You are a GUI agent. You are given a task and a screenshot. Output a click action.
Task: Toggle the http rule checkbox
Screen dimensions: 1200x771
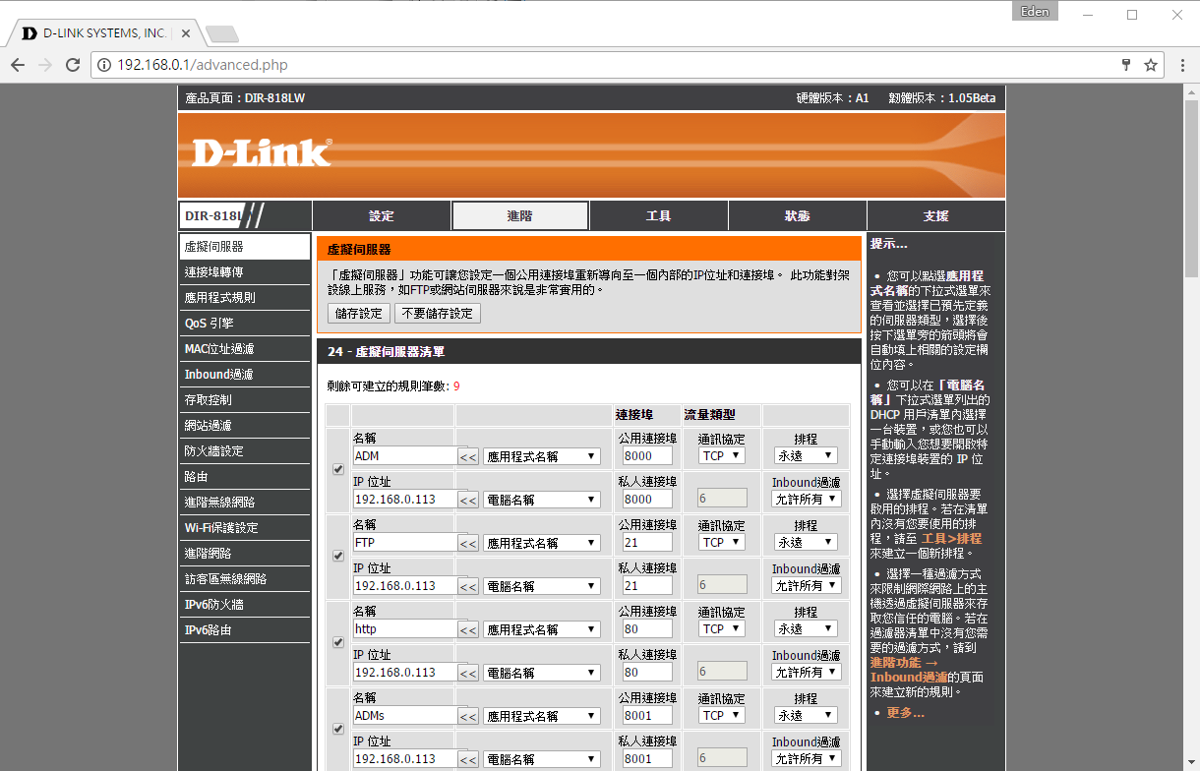(338, 642)
